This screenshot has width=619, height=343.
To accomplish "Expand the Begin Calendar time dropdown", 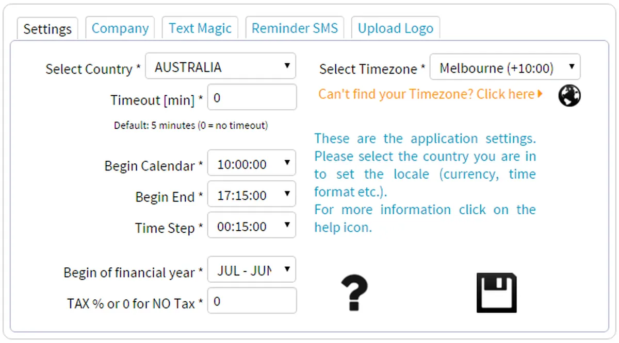I will click(x=252, y=164).
